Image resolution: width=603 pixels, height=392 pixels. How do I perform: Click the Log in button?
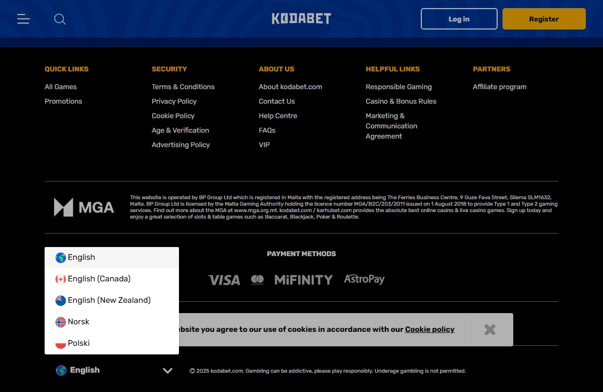(x=459, y=19)
